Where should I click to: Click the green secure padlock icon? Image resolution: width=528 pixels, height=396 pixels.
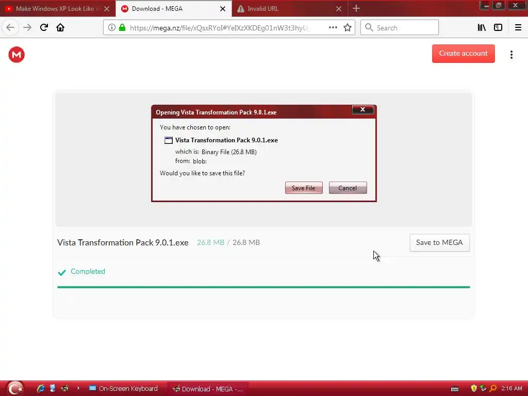[122, 28]
